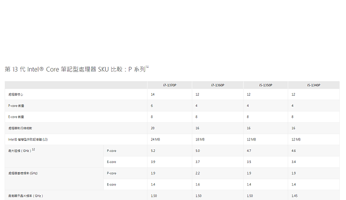Click graphics frequency 1.50 for i7-1360P
The width and height of the screenshot is (346, 200).
tap(198, 196)
